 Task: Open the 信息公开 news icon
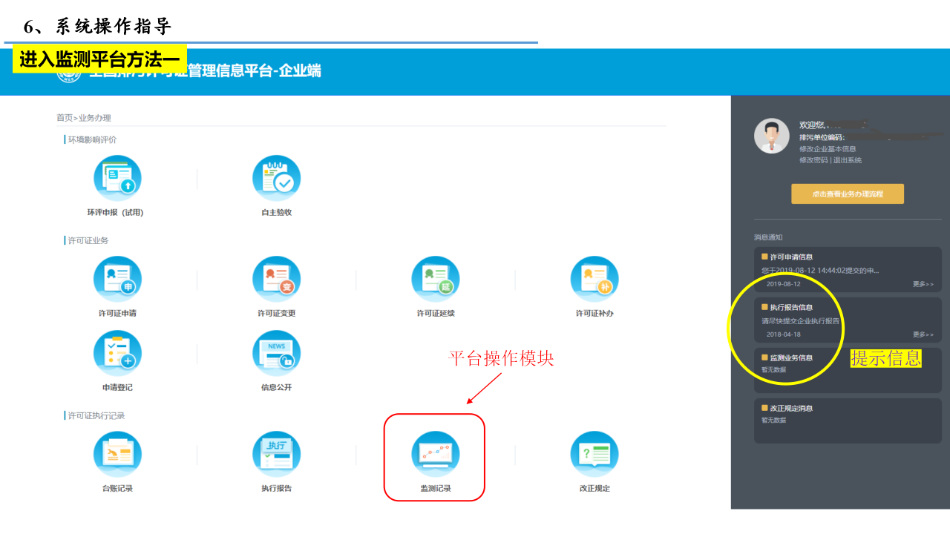276,354
